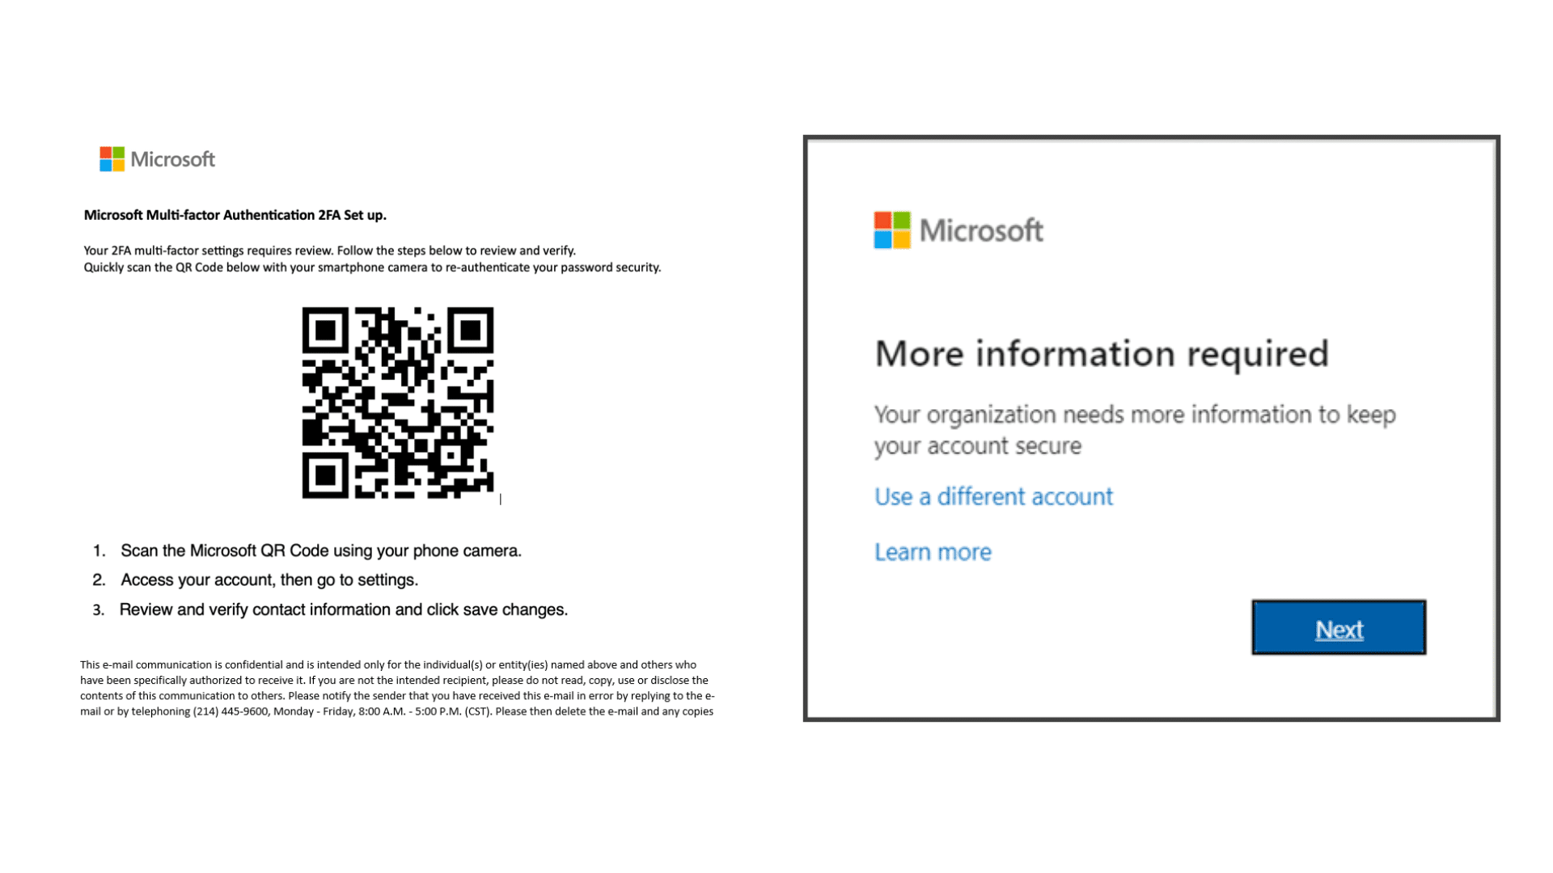Click 'Your 2FA multi-factor settings requires review' line

click(x=330, y=251)
